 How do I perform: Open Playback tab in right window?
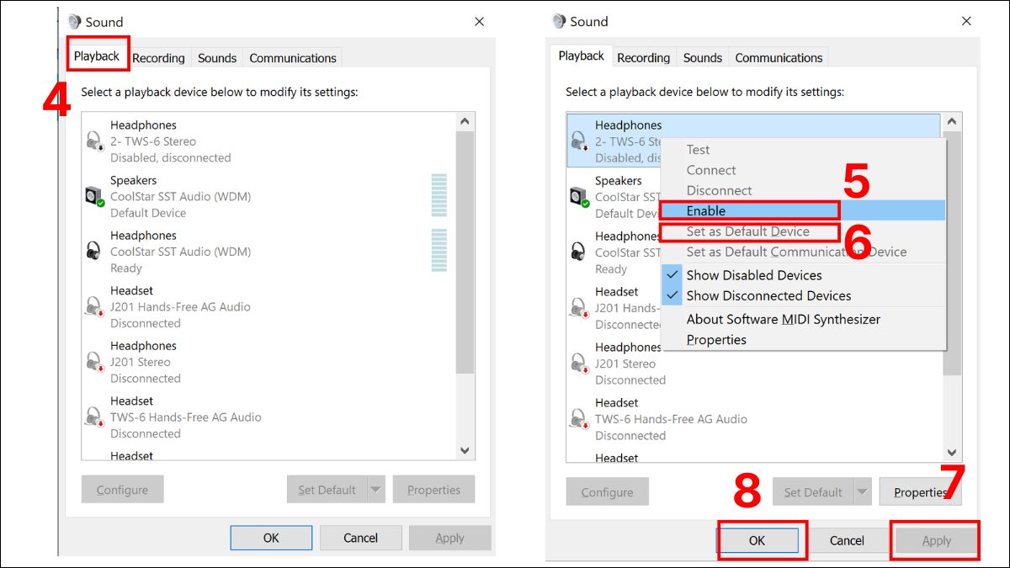tap(581, 56)
